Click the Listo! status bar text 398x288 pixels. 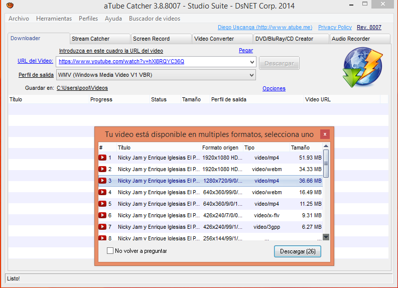[x=14, y=278]
